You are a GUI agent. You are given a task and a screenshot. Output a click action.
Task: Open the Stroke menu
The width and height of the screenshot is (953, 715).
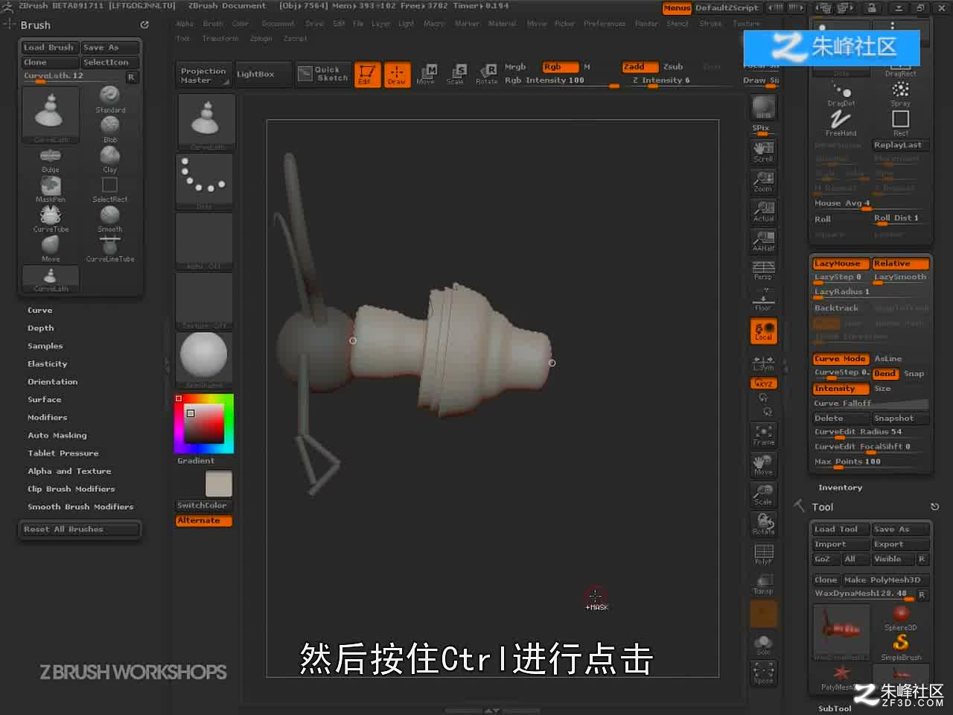(711, 24)
